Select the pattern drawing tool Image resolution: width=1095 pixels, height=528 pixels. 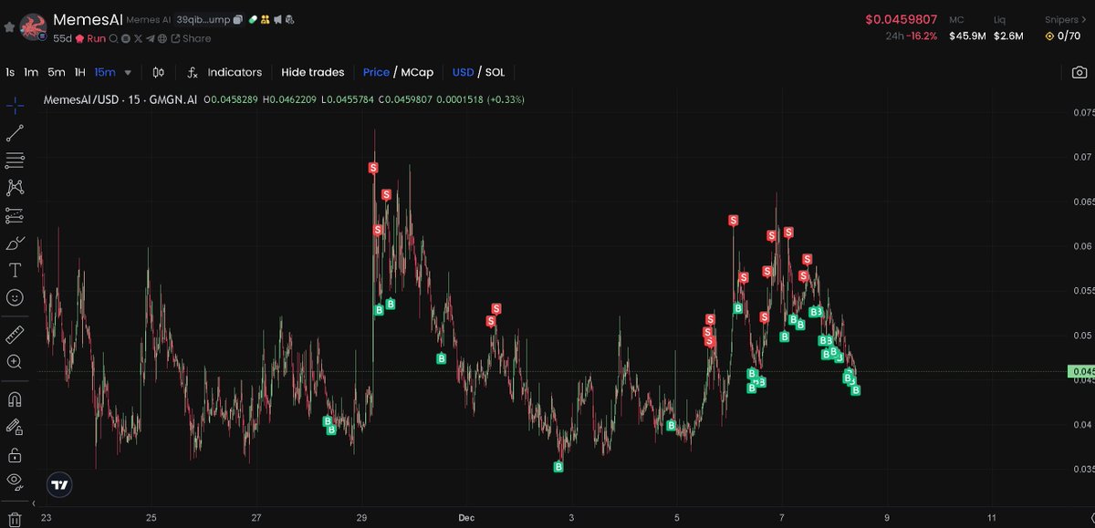[15, 188]
